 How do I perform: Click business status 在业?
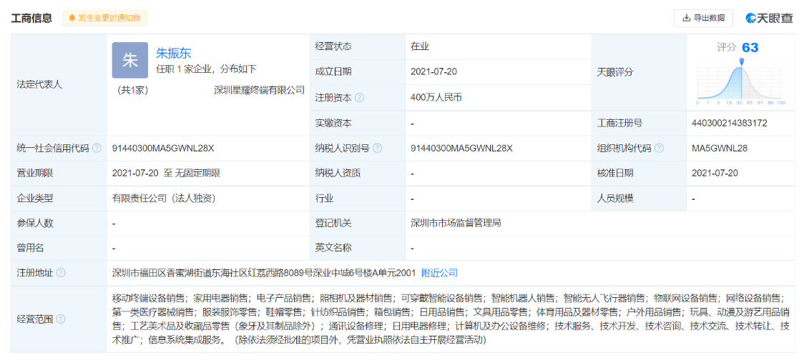tap(419, 46)
